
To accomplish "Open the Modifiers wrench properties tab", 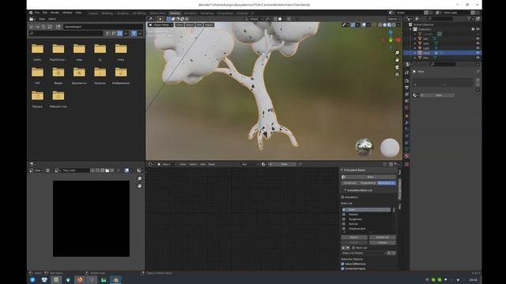I will 407,123.
